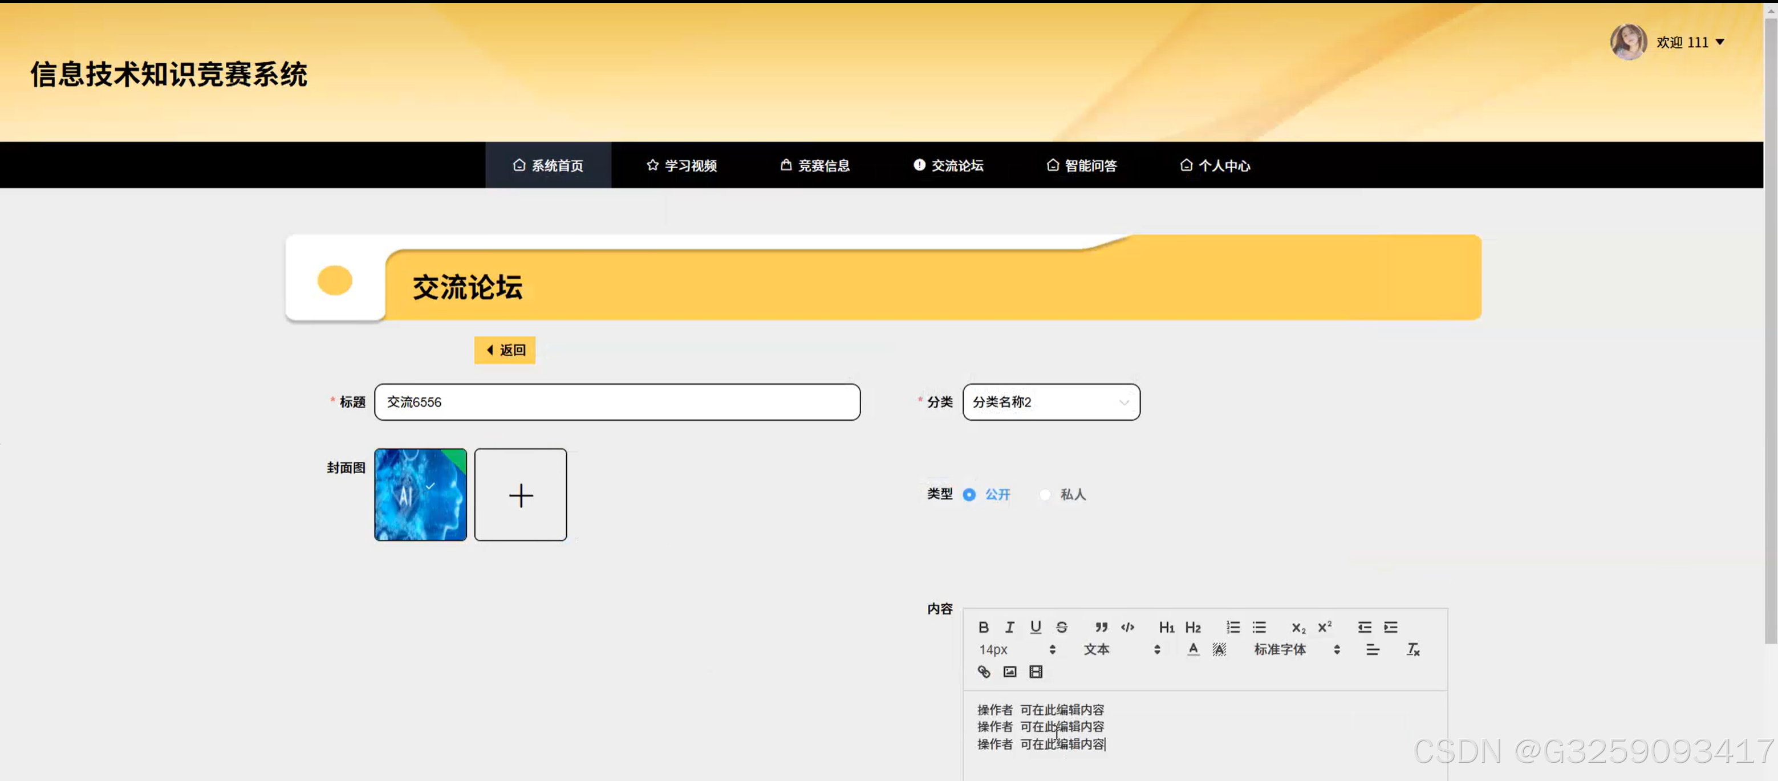Viewport: 1778px width, 781px height.
Task: Create a numbered list
Action: pos(1233,627)
